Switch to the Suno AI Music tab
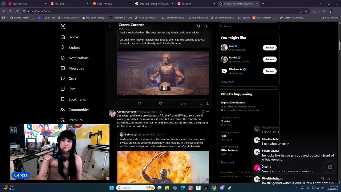 click(111, 4)
